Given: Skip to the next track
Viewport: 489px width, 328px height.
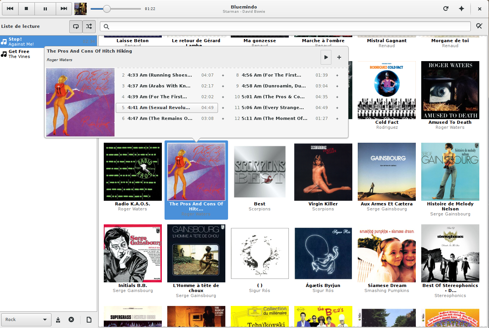Looking at the screenshot, I should [63, 9].
